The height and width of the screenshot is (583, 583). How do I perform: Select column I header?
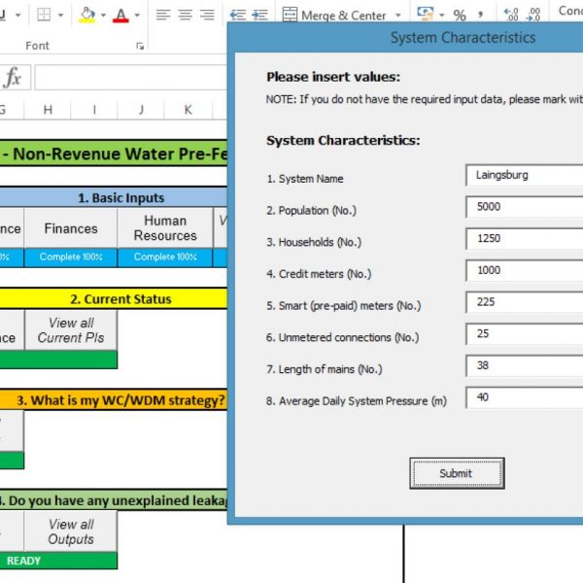(x=94, y=110)
